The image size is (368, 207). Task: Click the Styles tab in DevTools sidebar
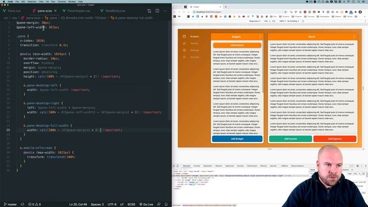pos(313,170)
